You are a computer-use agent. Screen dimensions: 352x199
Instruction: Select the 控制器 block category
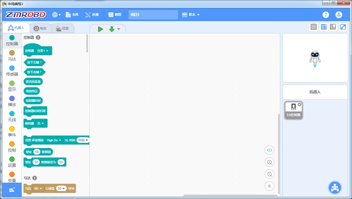click(12, 40)
